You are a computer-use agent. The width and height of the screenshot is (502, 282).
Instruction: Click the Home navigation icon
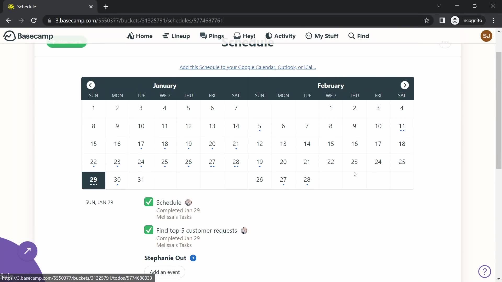[130, 36]
